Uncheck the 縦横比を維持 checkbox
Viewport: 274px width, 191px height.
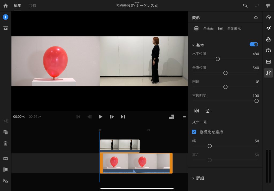tap(195, 132)
